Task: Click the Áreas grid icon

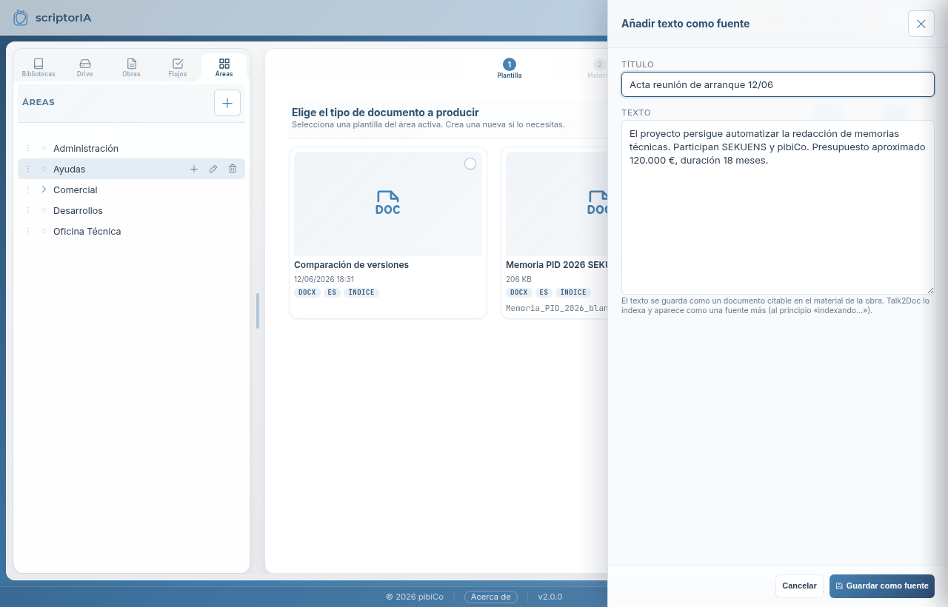Action: [224, 64]
